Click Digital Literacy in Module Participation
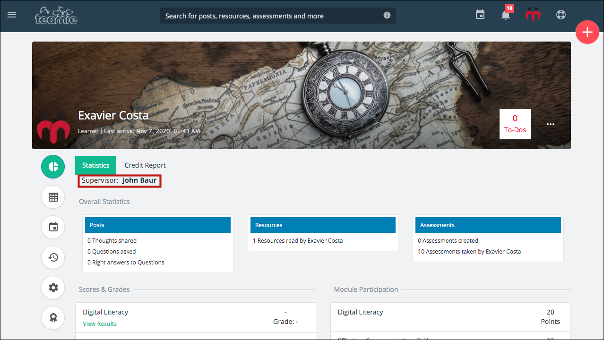This screenshot has height=340, width=604. [361, 312]
